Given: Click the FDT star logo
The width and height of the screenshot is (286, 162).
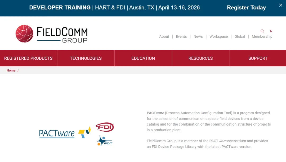Looking at the screenshot, I should [x=105, y=141].
